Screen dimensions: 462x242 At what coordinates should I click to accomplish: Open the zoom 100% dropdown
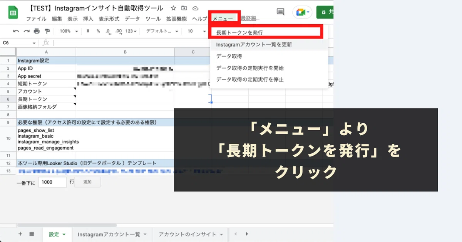pos(69,31)
